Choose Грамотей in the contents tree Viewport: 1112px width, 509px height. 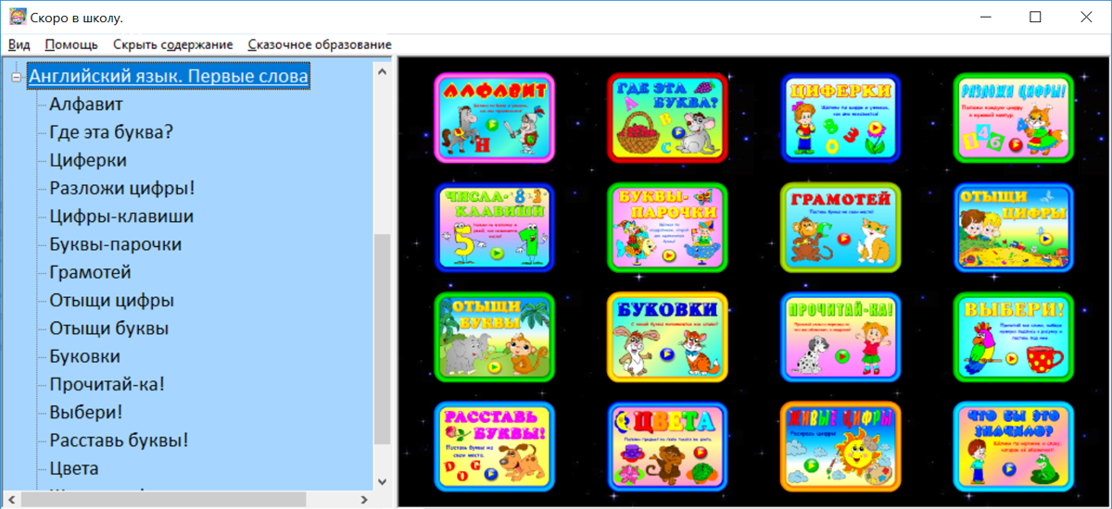pyautogui.click(x=90, y=272)
